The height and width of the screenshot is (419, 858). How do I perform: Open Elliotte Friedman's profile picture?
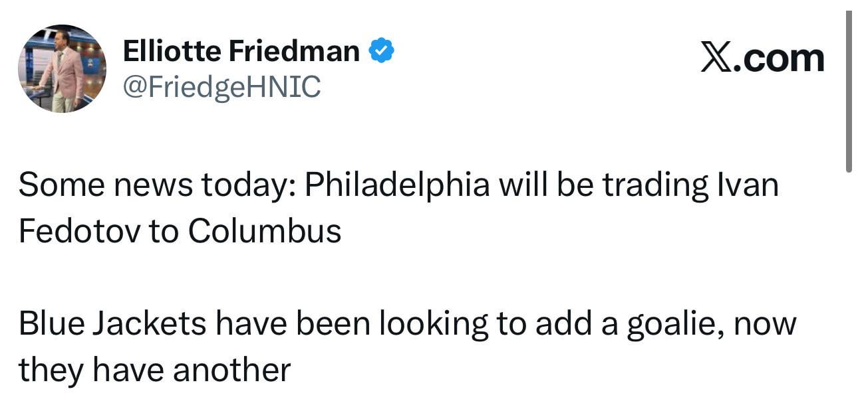[61, 68]
